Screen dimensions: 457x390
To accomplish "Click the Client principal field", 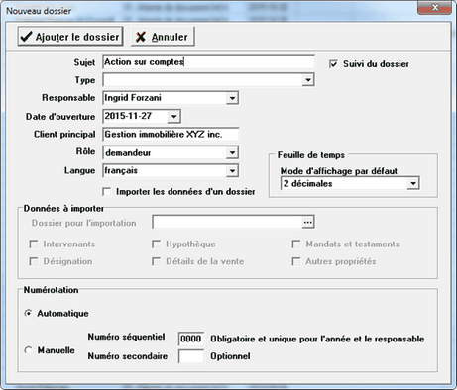I will click(171, 135).
